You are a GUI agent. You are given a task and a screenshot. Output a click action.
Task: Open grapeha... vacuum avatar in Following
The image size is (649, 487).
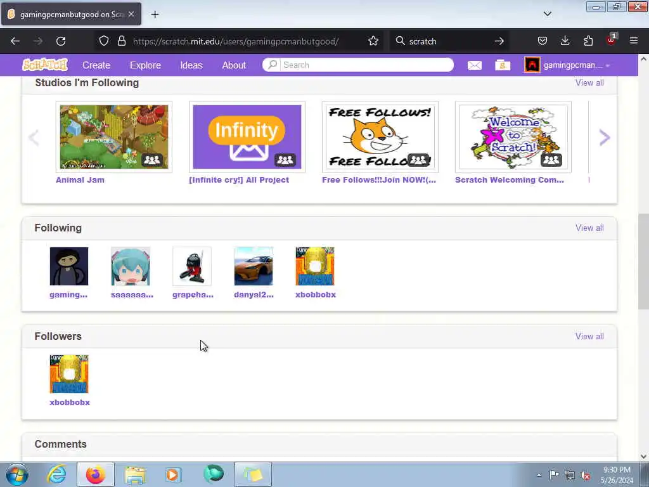(x=191, y=266)
